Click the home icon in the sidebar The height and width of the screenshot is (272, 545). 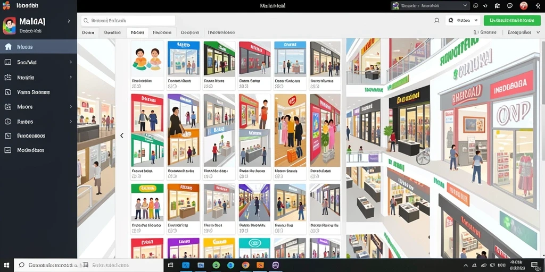(8, 47)
